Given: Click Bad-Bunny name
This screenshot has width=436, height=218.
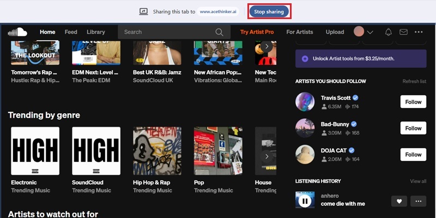Looking at the screenshot, I should tap(335, 124).
